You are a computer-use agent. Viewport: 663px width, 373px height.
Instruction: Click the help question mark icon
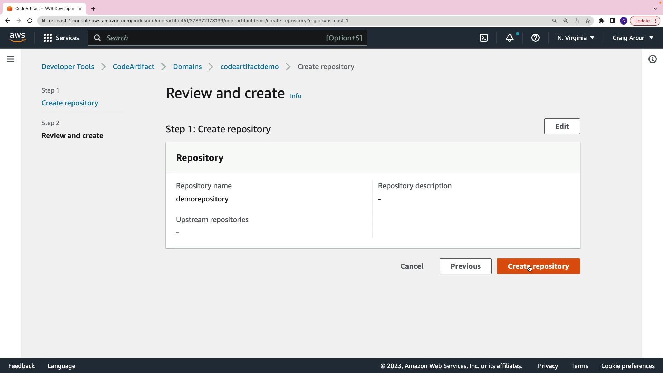click(x=536, y=38)
